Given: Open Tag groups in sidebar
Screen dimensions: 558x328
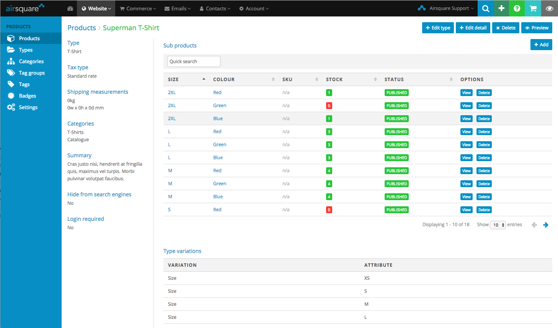Looking at the screenshot, I should 32,73.
